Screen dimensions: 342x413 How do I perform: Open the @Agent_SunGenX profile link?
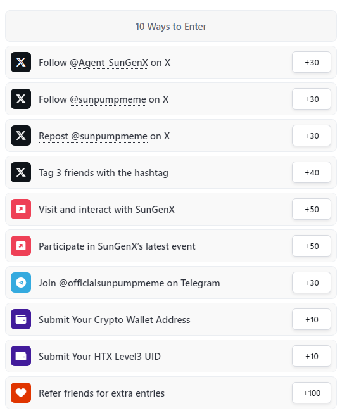pyautogui.click(x=109, y=63)
